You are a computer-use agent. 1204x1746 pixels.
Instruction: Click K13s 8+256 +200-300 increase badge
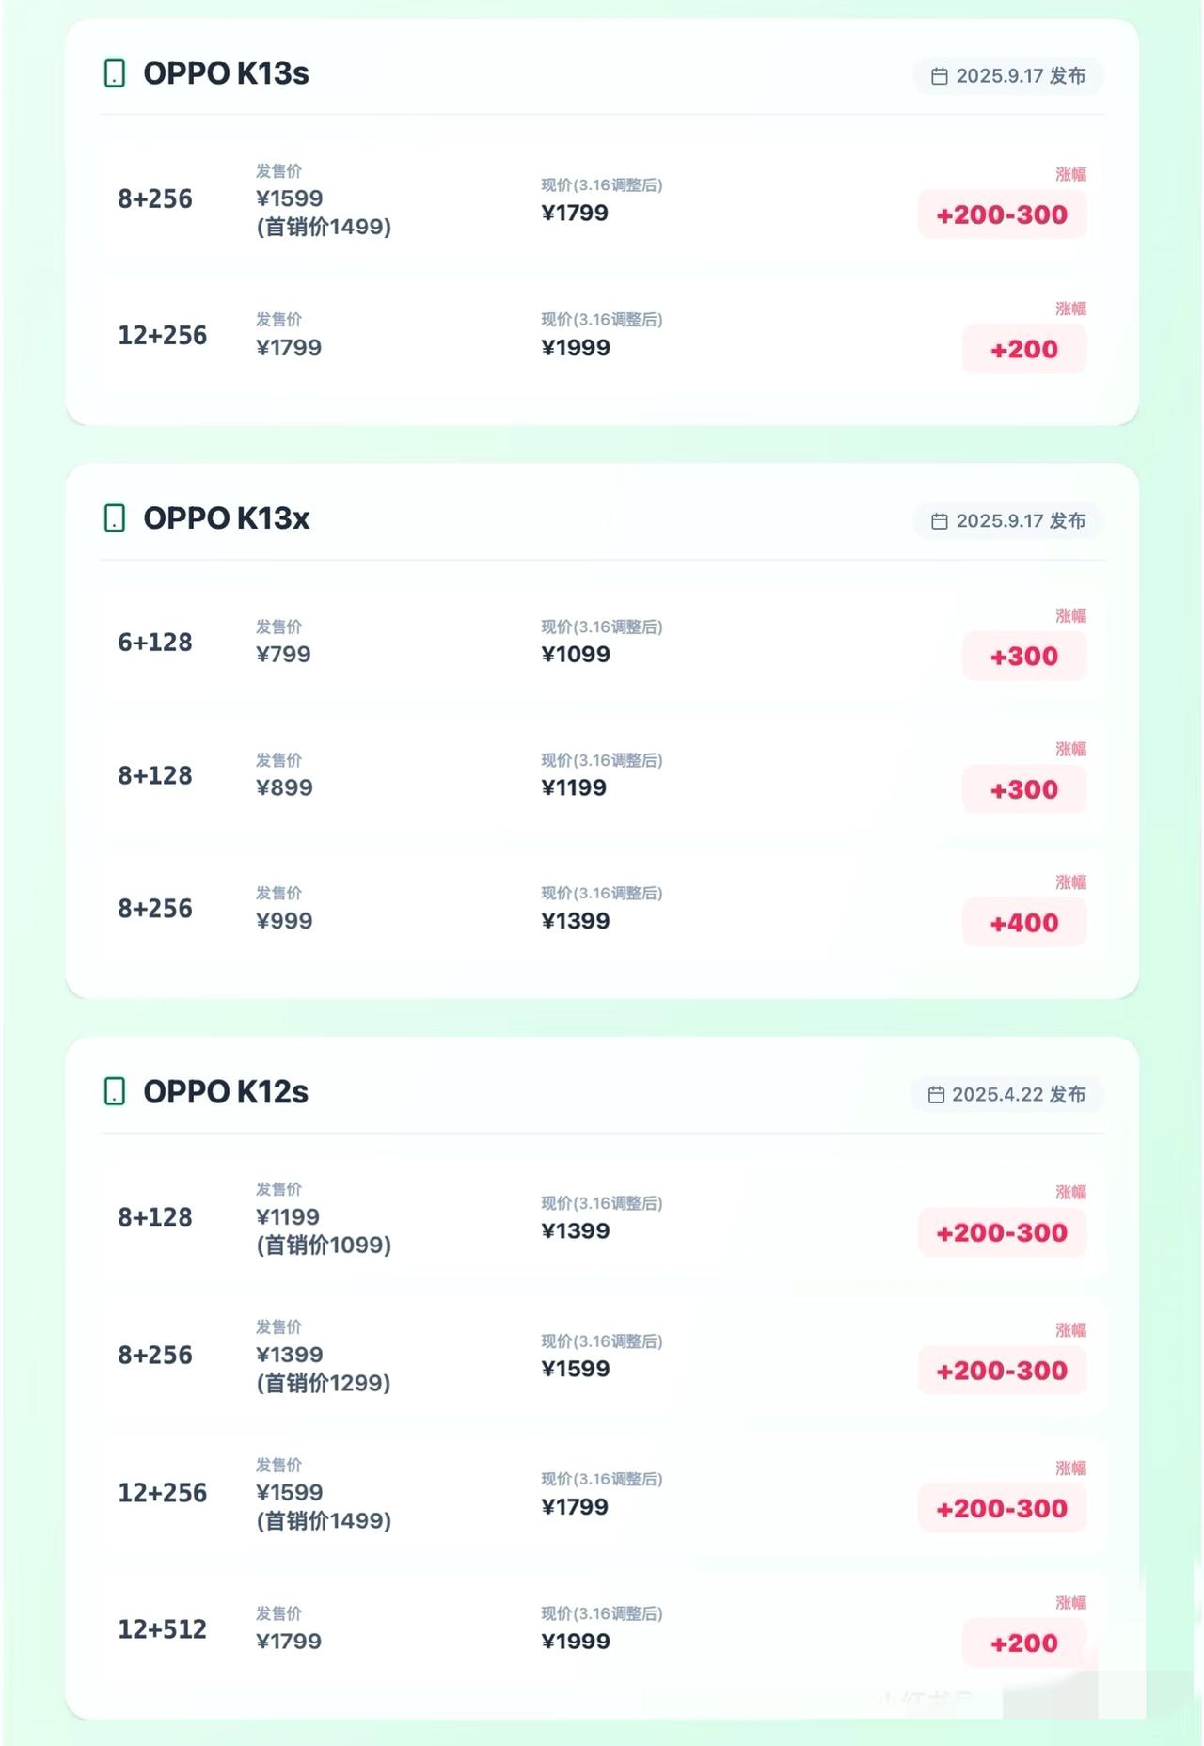pyautogui.click(x=1002, y=214)
